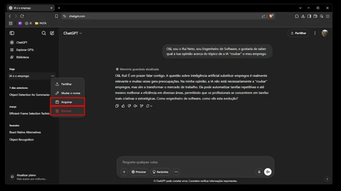Viewport: 341px width, 191px height.
Task: Start voice mode with waveform button
Action: (268, 172)
